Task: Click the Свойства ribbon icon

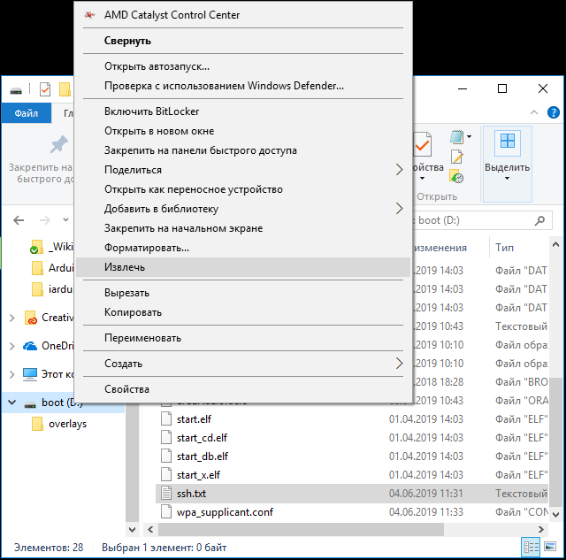Action: 424,144
